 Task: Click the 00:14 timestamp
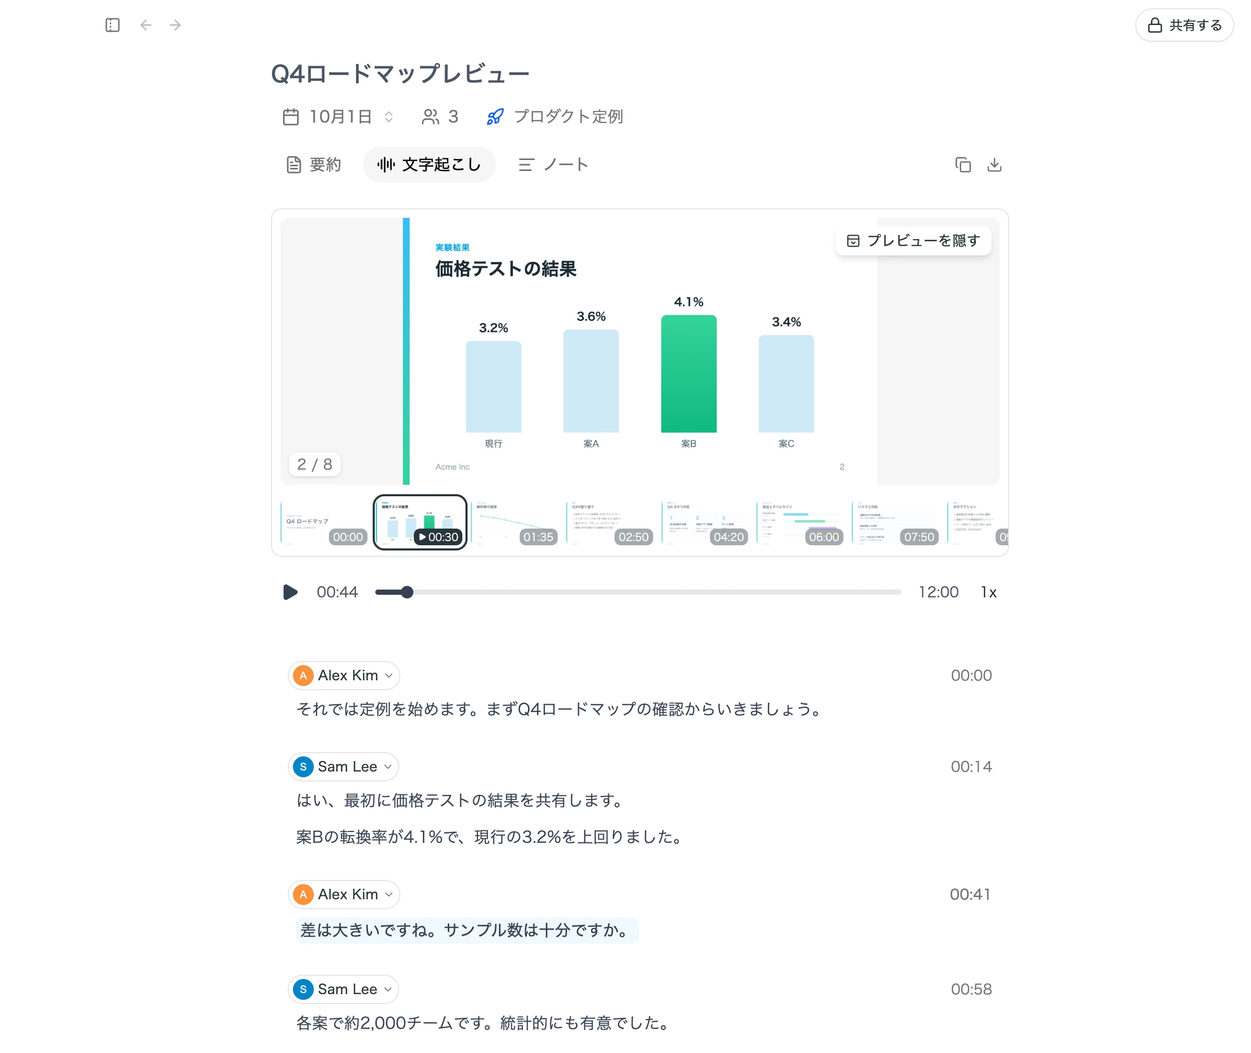[971, 766]
